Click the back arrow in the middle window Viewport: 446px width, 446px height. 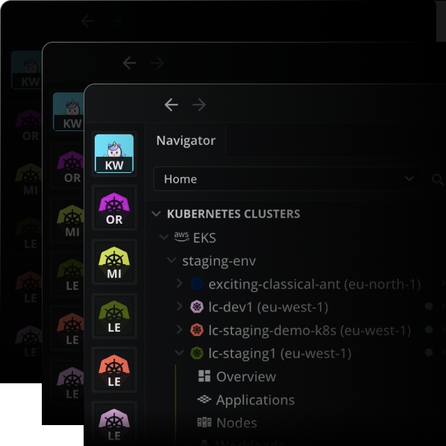130,63
